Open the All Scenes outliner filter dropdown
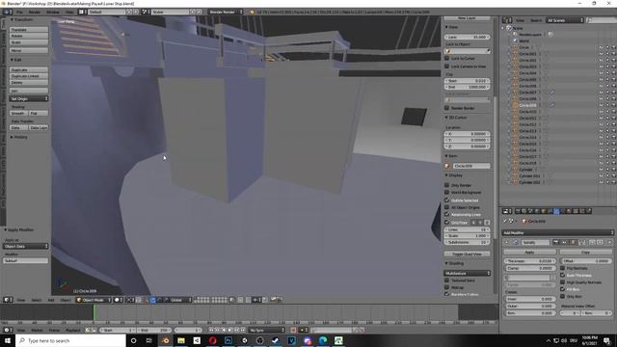 (x=565, y=20)
